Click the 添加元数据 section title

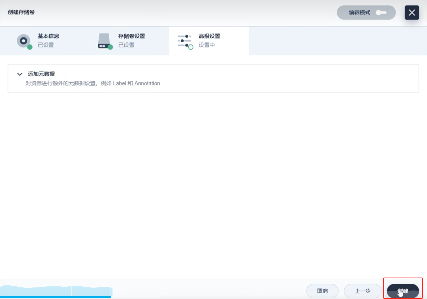pyautogui.click(x=41, y=74)
